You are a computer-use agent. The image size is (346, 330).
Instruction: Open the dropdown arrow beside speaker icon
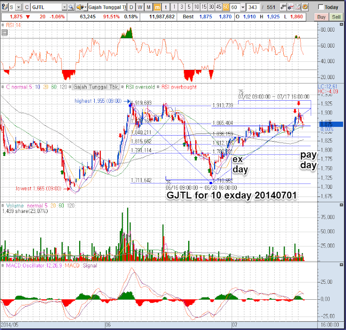[x=85, y=7]
